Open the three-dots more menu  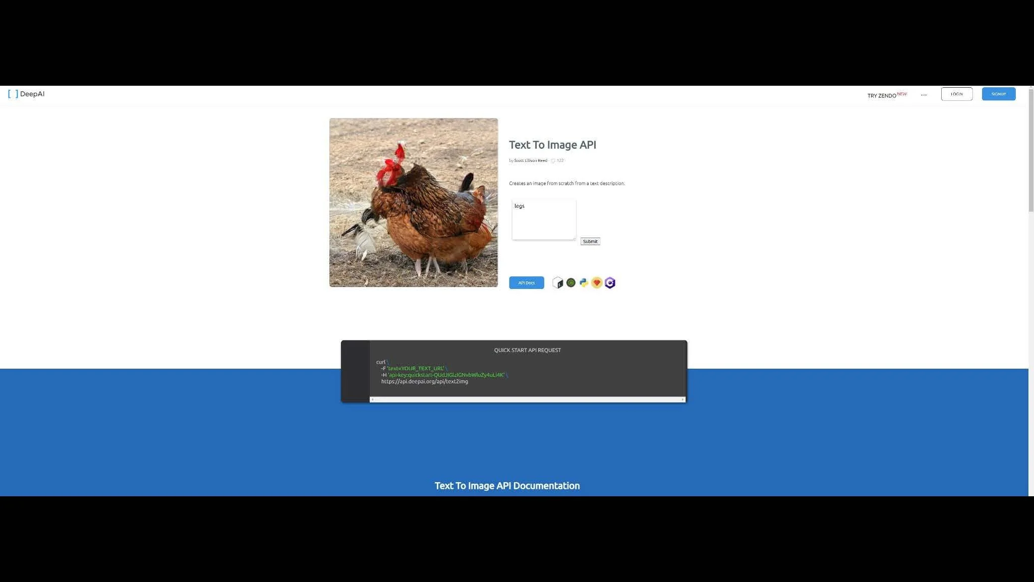point(924,95)
